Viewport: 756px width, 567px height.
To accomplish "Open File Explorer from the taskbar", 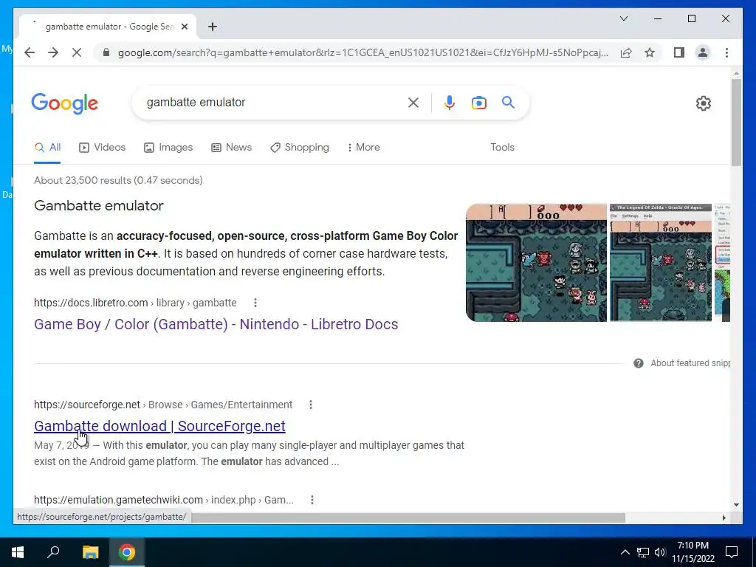I will point(90,552).
